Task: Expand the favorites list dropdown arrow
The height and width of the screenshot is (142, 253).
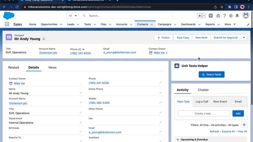Action: pos(204,16)
